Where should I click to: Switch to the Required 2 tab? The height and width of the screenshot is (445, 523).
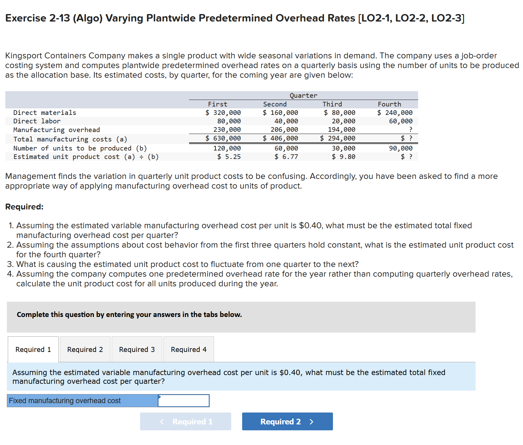[85, 349]
